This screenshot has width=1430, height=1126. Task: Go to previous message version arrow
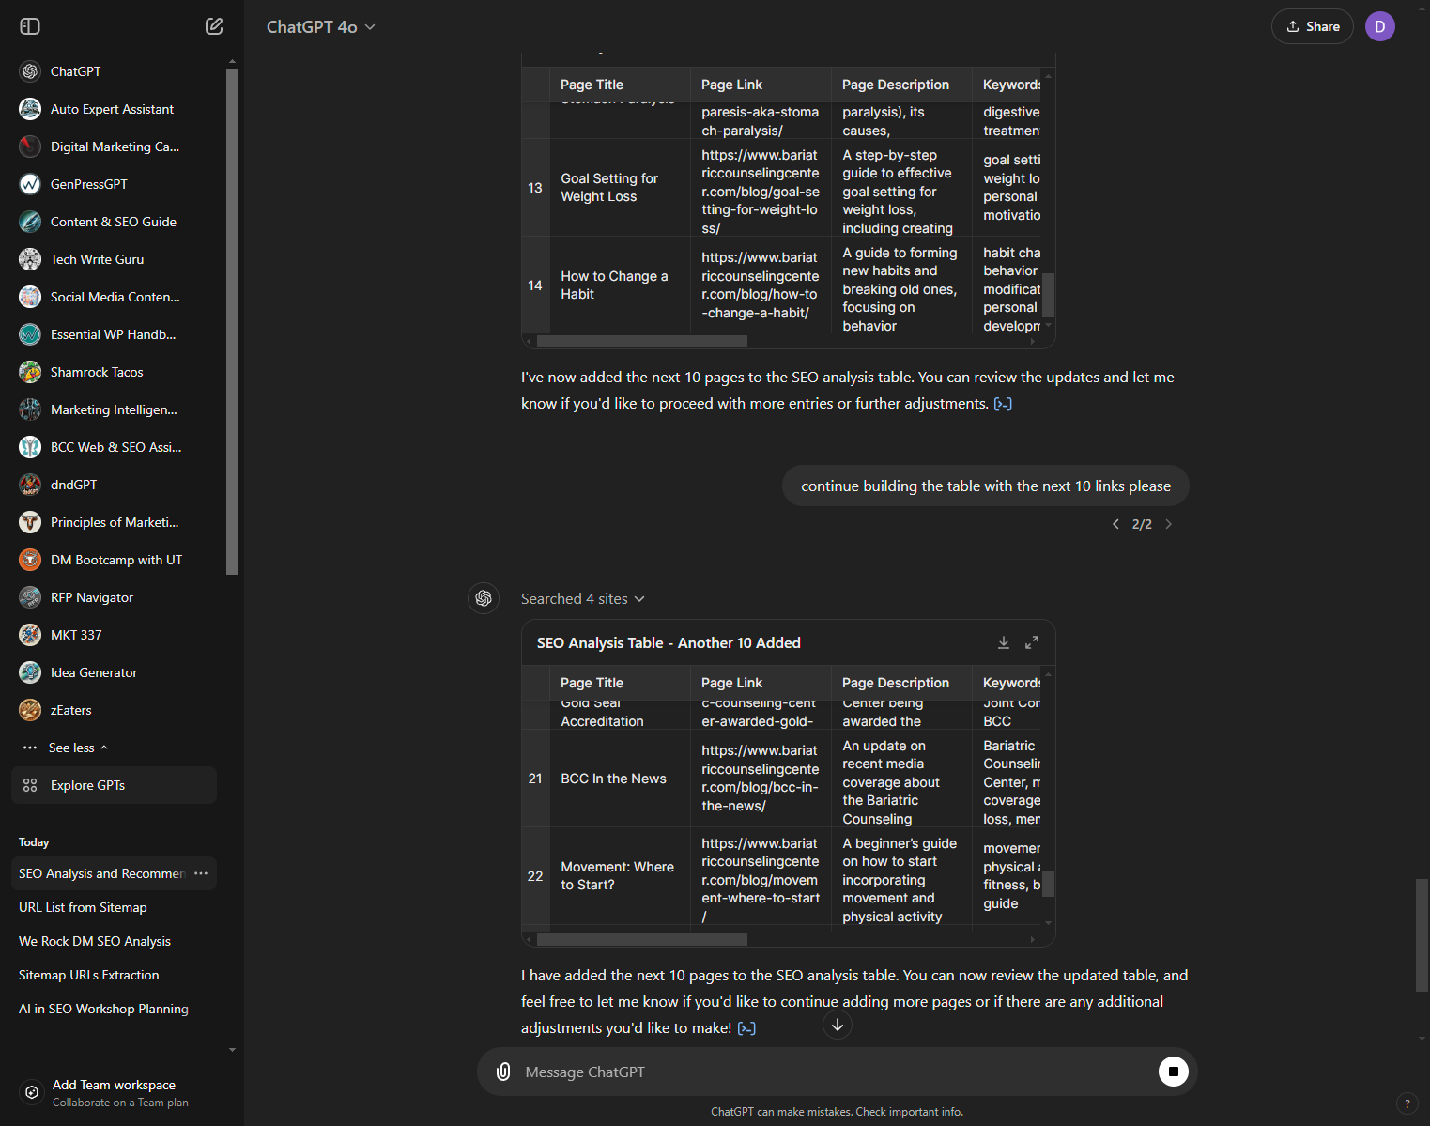click(x=1115, y=524)
